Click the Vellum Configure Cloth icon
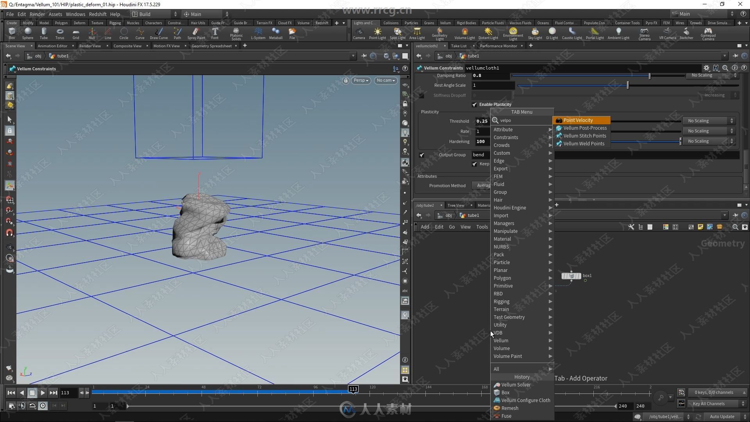This screenshot has width=750, height=422. [x=496, y=400]
